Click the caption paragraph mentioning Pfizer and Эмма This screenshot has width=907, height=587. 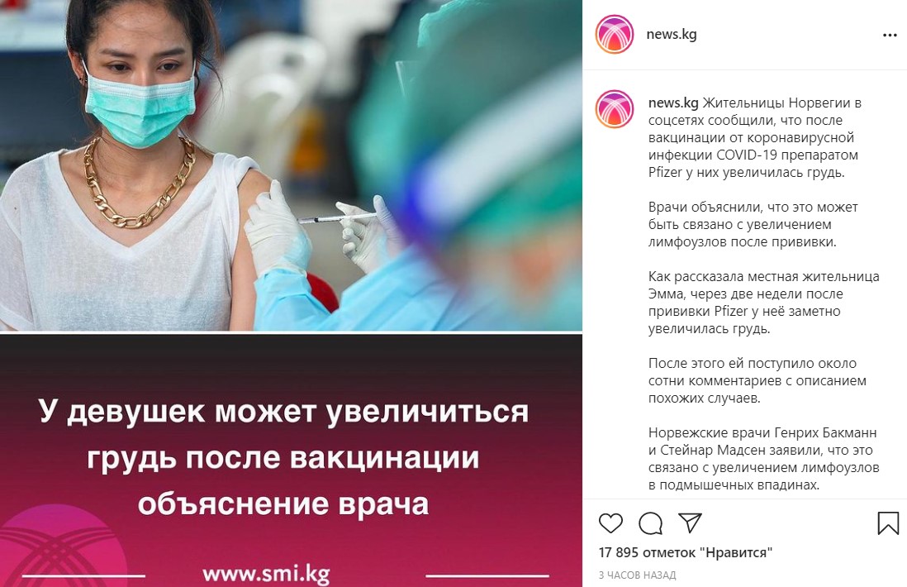[763, 303]
